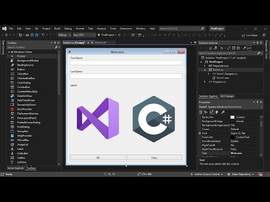Toggle Preview Selected Items icon in Solution Explorer
The image size is (270, 202).
249,48
